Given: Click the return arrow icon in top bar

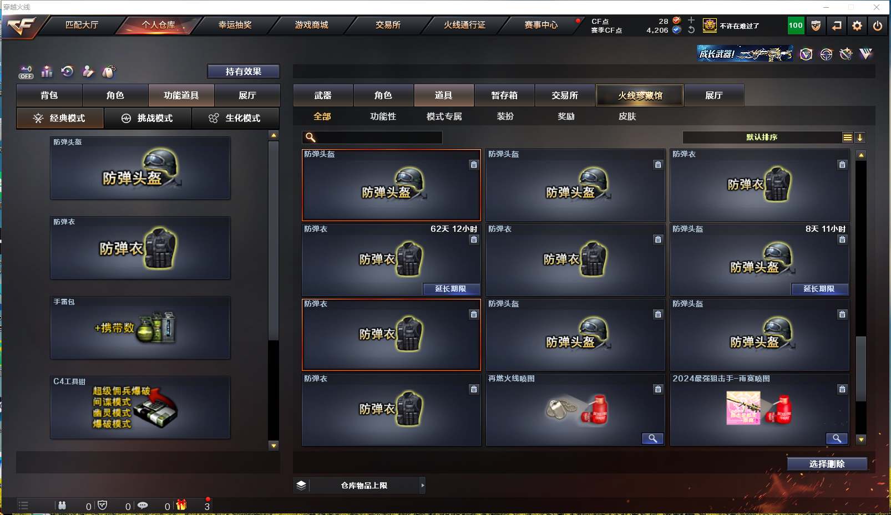Looking at the screenshot, I should pyautogui.click(x=837, y=26).
